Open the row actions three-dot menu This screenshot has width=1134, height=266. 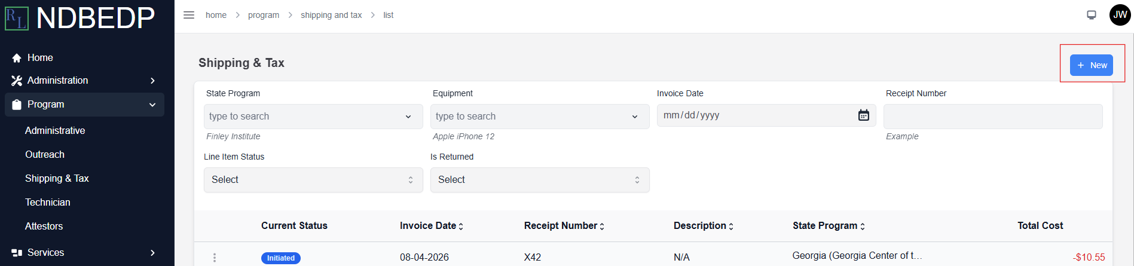(215, 258)
